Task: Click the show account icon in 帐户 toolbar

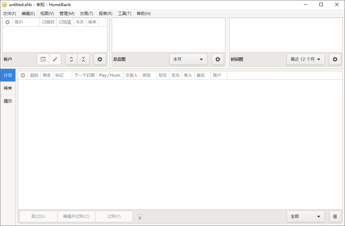Action: click(x=43, y=59)
